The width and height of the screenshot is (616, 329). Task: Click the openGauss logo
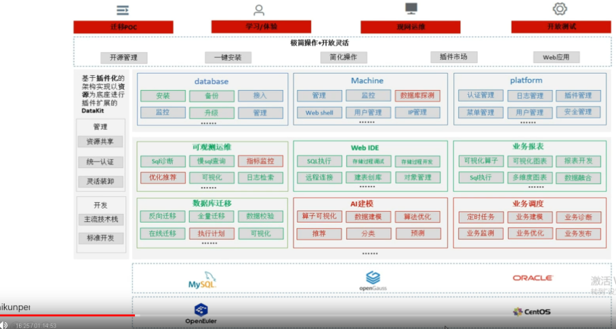tap(373, 281)
